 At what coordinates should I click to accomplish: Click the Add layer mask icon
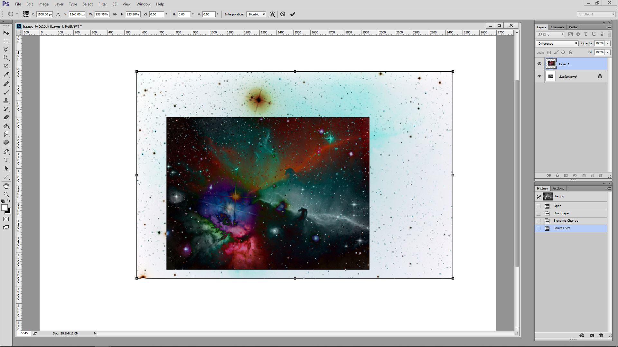click(566, 175)
